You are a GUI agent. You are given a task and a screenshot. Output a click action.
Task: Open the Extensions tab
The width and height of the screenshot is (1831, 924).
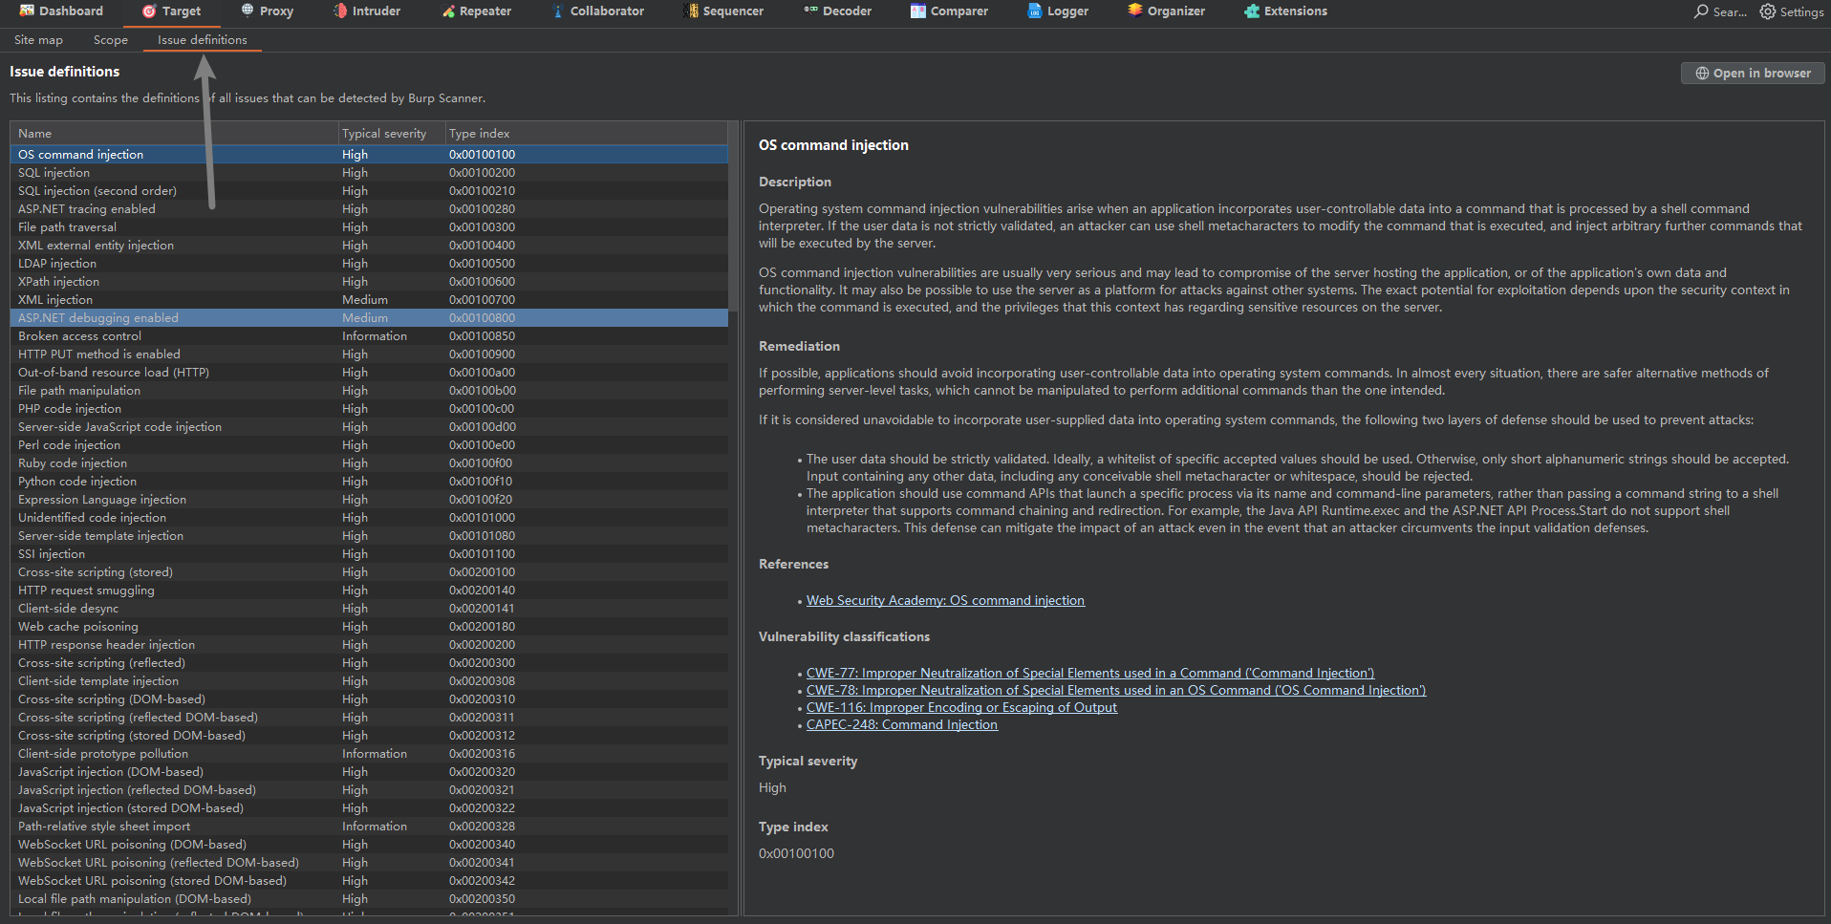pos(1285,11)
